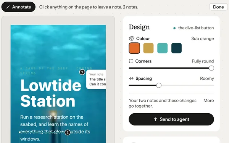
Task: Click the pencil icon in Annotate
Action: 8,7
